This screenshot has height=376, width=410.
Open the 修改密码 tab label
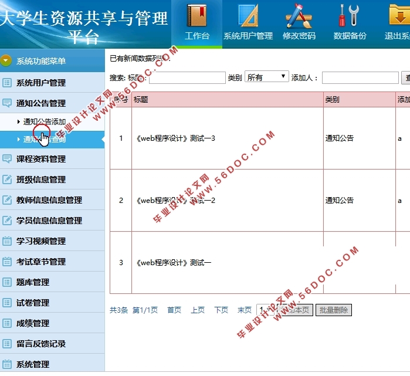299,36
